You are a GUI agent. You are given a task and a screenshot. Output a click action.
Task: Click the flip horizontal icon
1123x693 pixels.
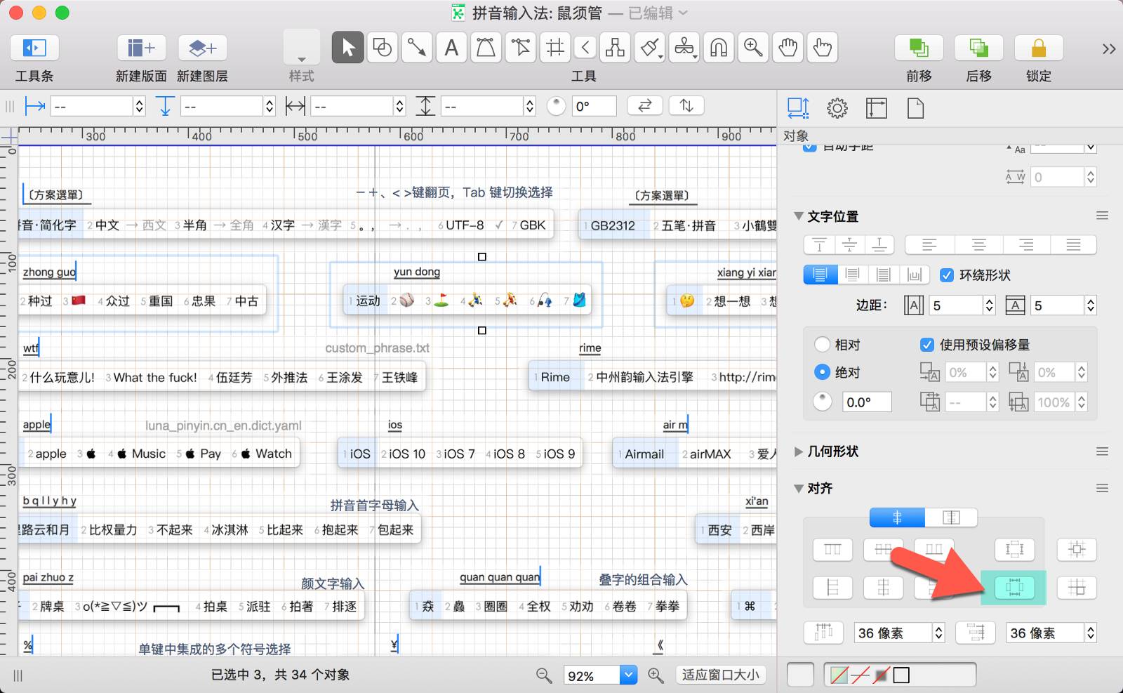coord(644,106)
